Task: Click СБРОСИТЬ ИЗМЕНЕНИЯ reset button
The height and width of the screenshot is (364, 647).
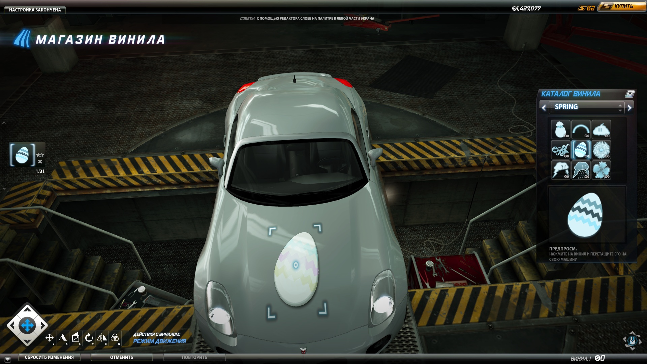Action: coord(49,357)
